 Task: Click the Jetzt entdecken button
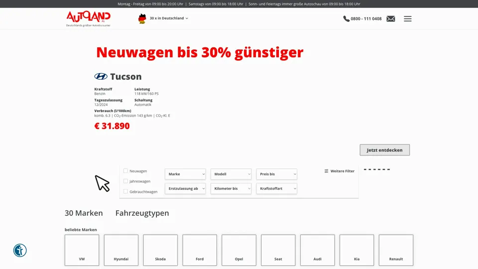[x=385, y=150]
